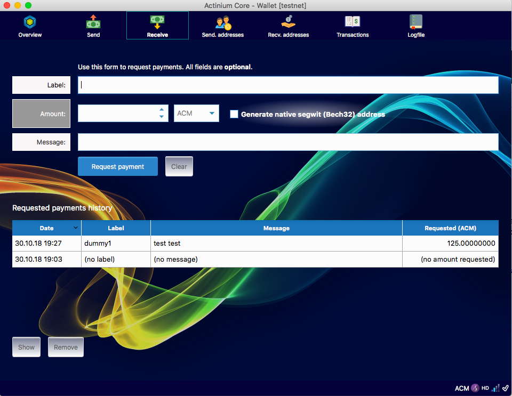
Task: Open the Overview tab with hexagon icon
Action: 30,26
